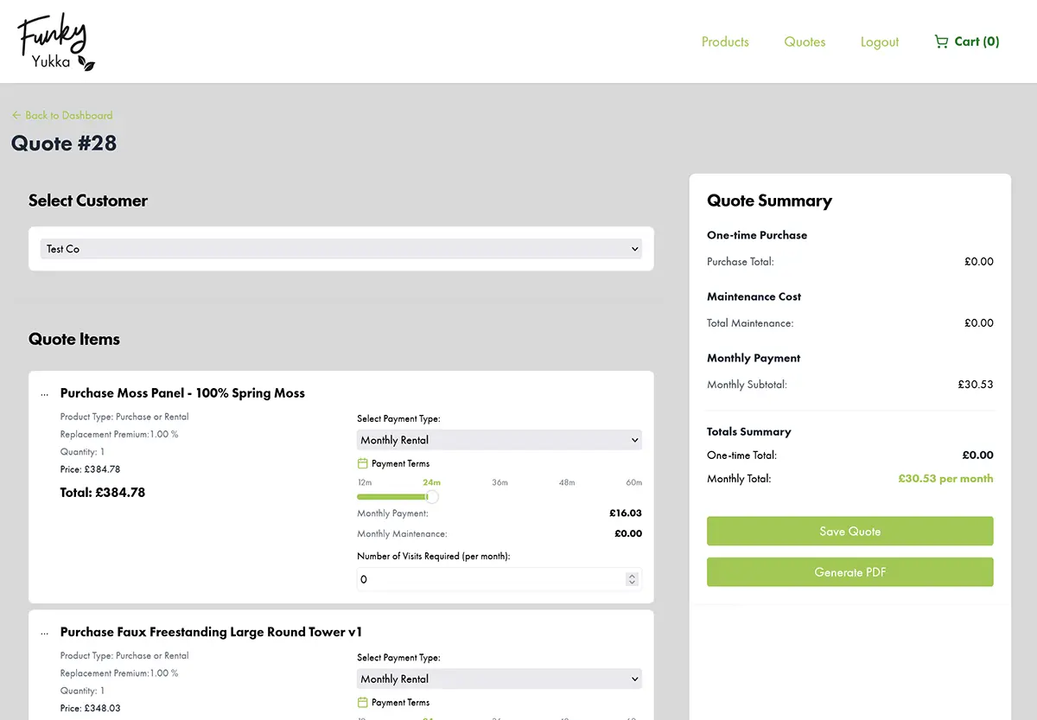
Task: Open the Select Customer dropdown showing Test Co
Action: click(339, 248)
